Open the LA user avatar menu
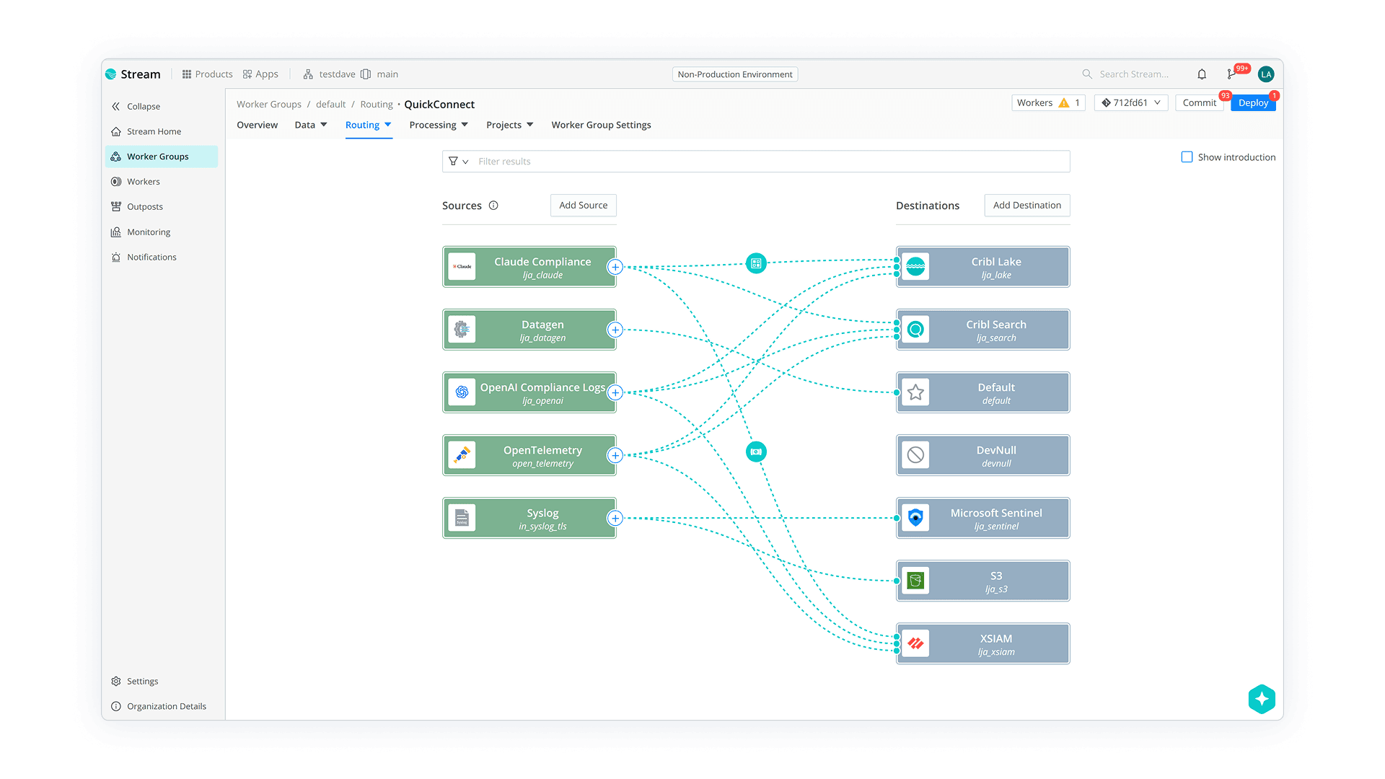This screenshot has height=779, width=1385. click(x=1266, y=74)
